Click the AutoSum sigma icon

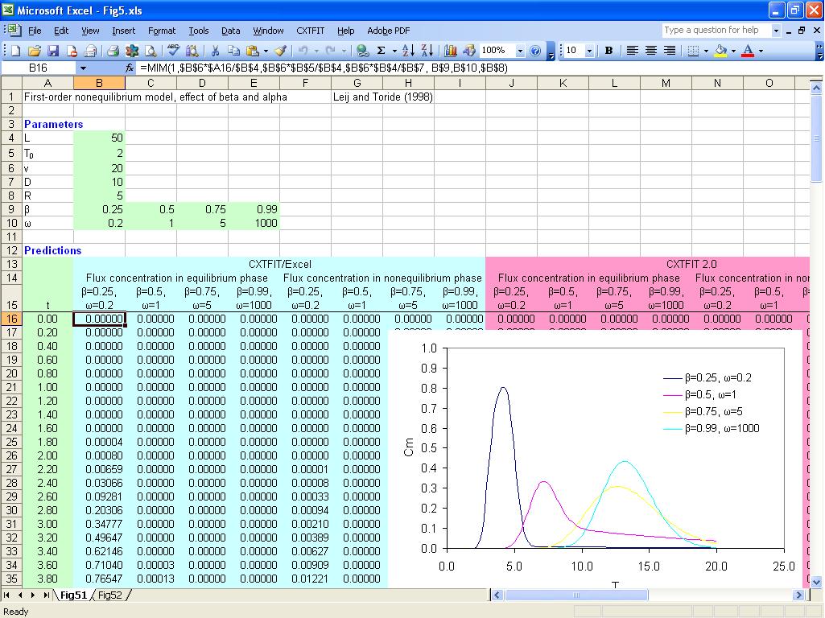381,51
